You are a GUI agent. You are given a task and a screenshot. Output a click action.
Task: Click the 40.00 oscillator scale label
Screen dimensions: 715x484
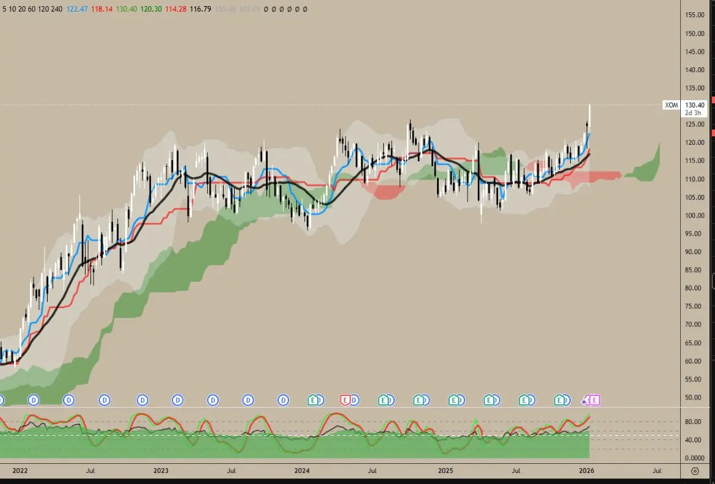pyautogui.click(x=692, y=440)
